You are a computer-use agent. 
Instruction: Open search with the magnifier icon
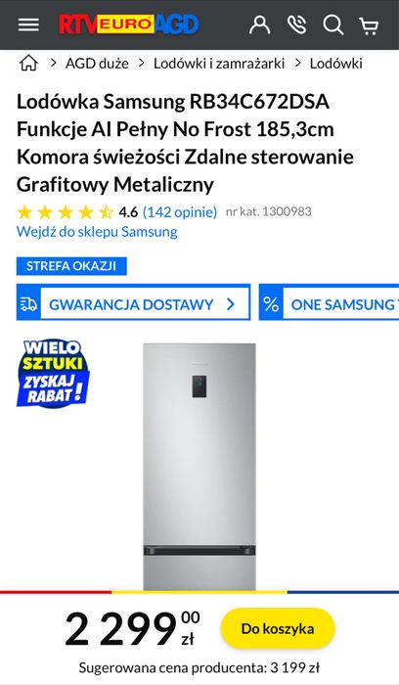pos(333,24)
